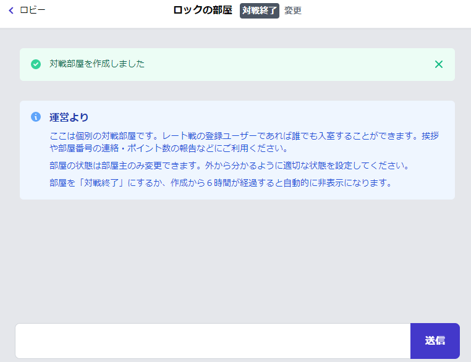
Task: Dismiss the 対戦部屋を作成しました notification
Action: tap(439, 64)
